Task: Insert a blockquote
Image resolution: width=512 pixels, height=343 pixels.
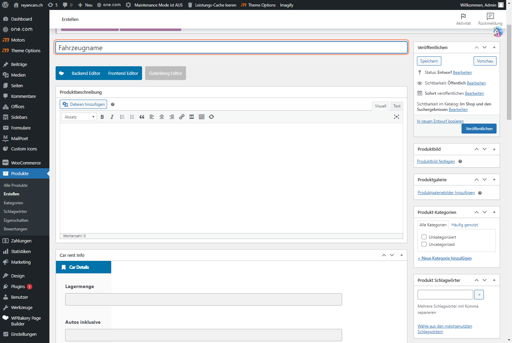Action: 142,117
